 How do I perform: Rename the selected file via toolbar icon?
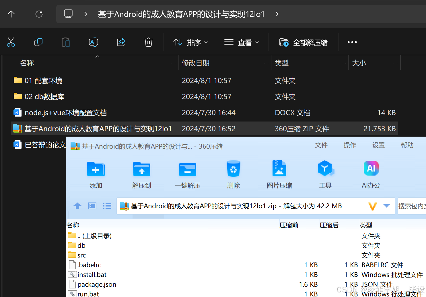[x=94, y=42]
